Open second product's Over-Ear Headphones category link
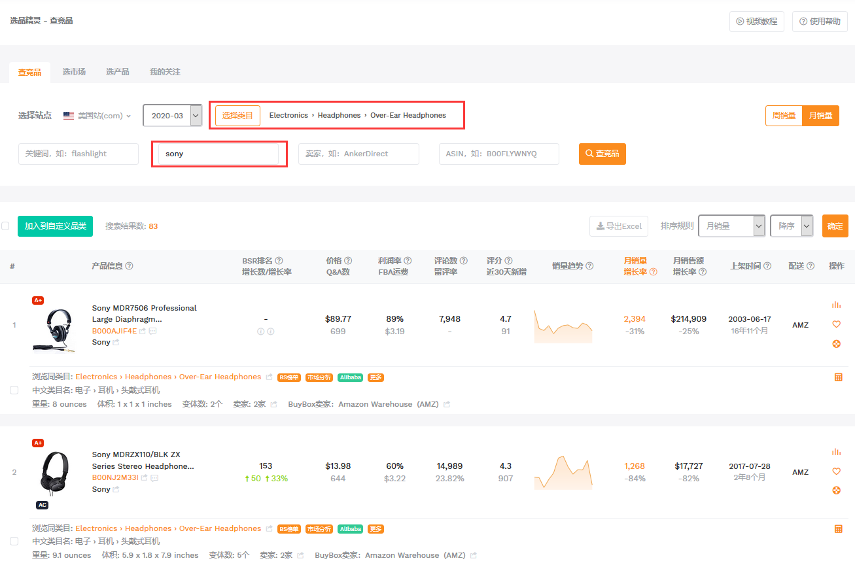Screen dimensions: 855x565 tap(220, 528)
